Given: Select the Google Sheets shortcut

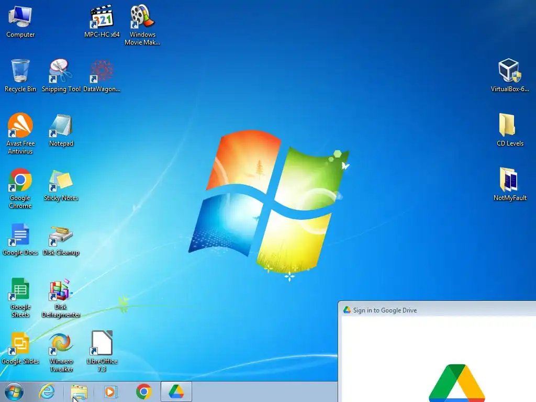Looking at the screenshot, I should click(20, 297).
